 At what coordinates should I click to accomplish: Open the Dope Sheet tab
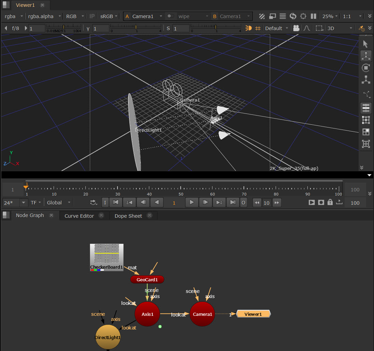click(x=128, y=216)
